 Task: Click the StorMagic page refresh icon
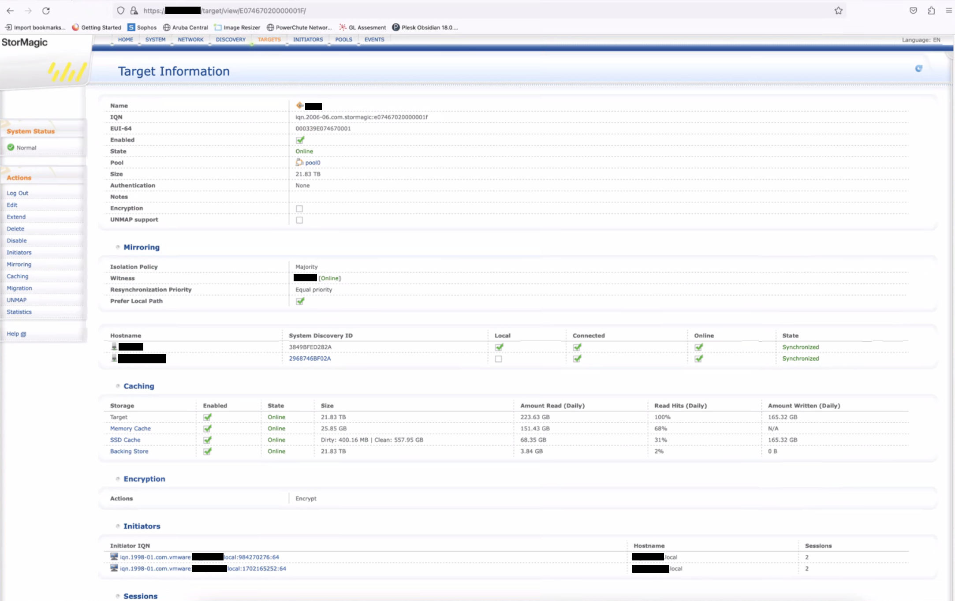[x=919, y=68]
